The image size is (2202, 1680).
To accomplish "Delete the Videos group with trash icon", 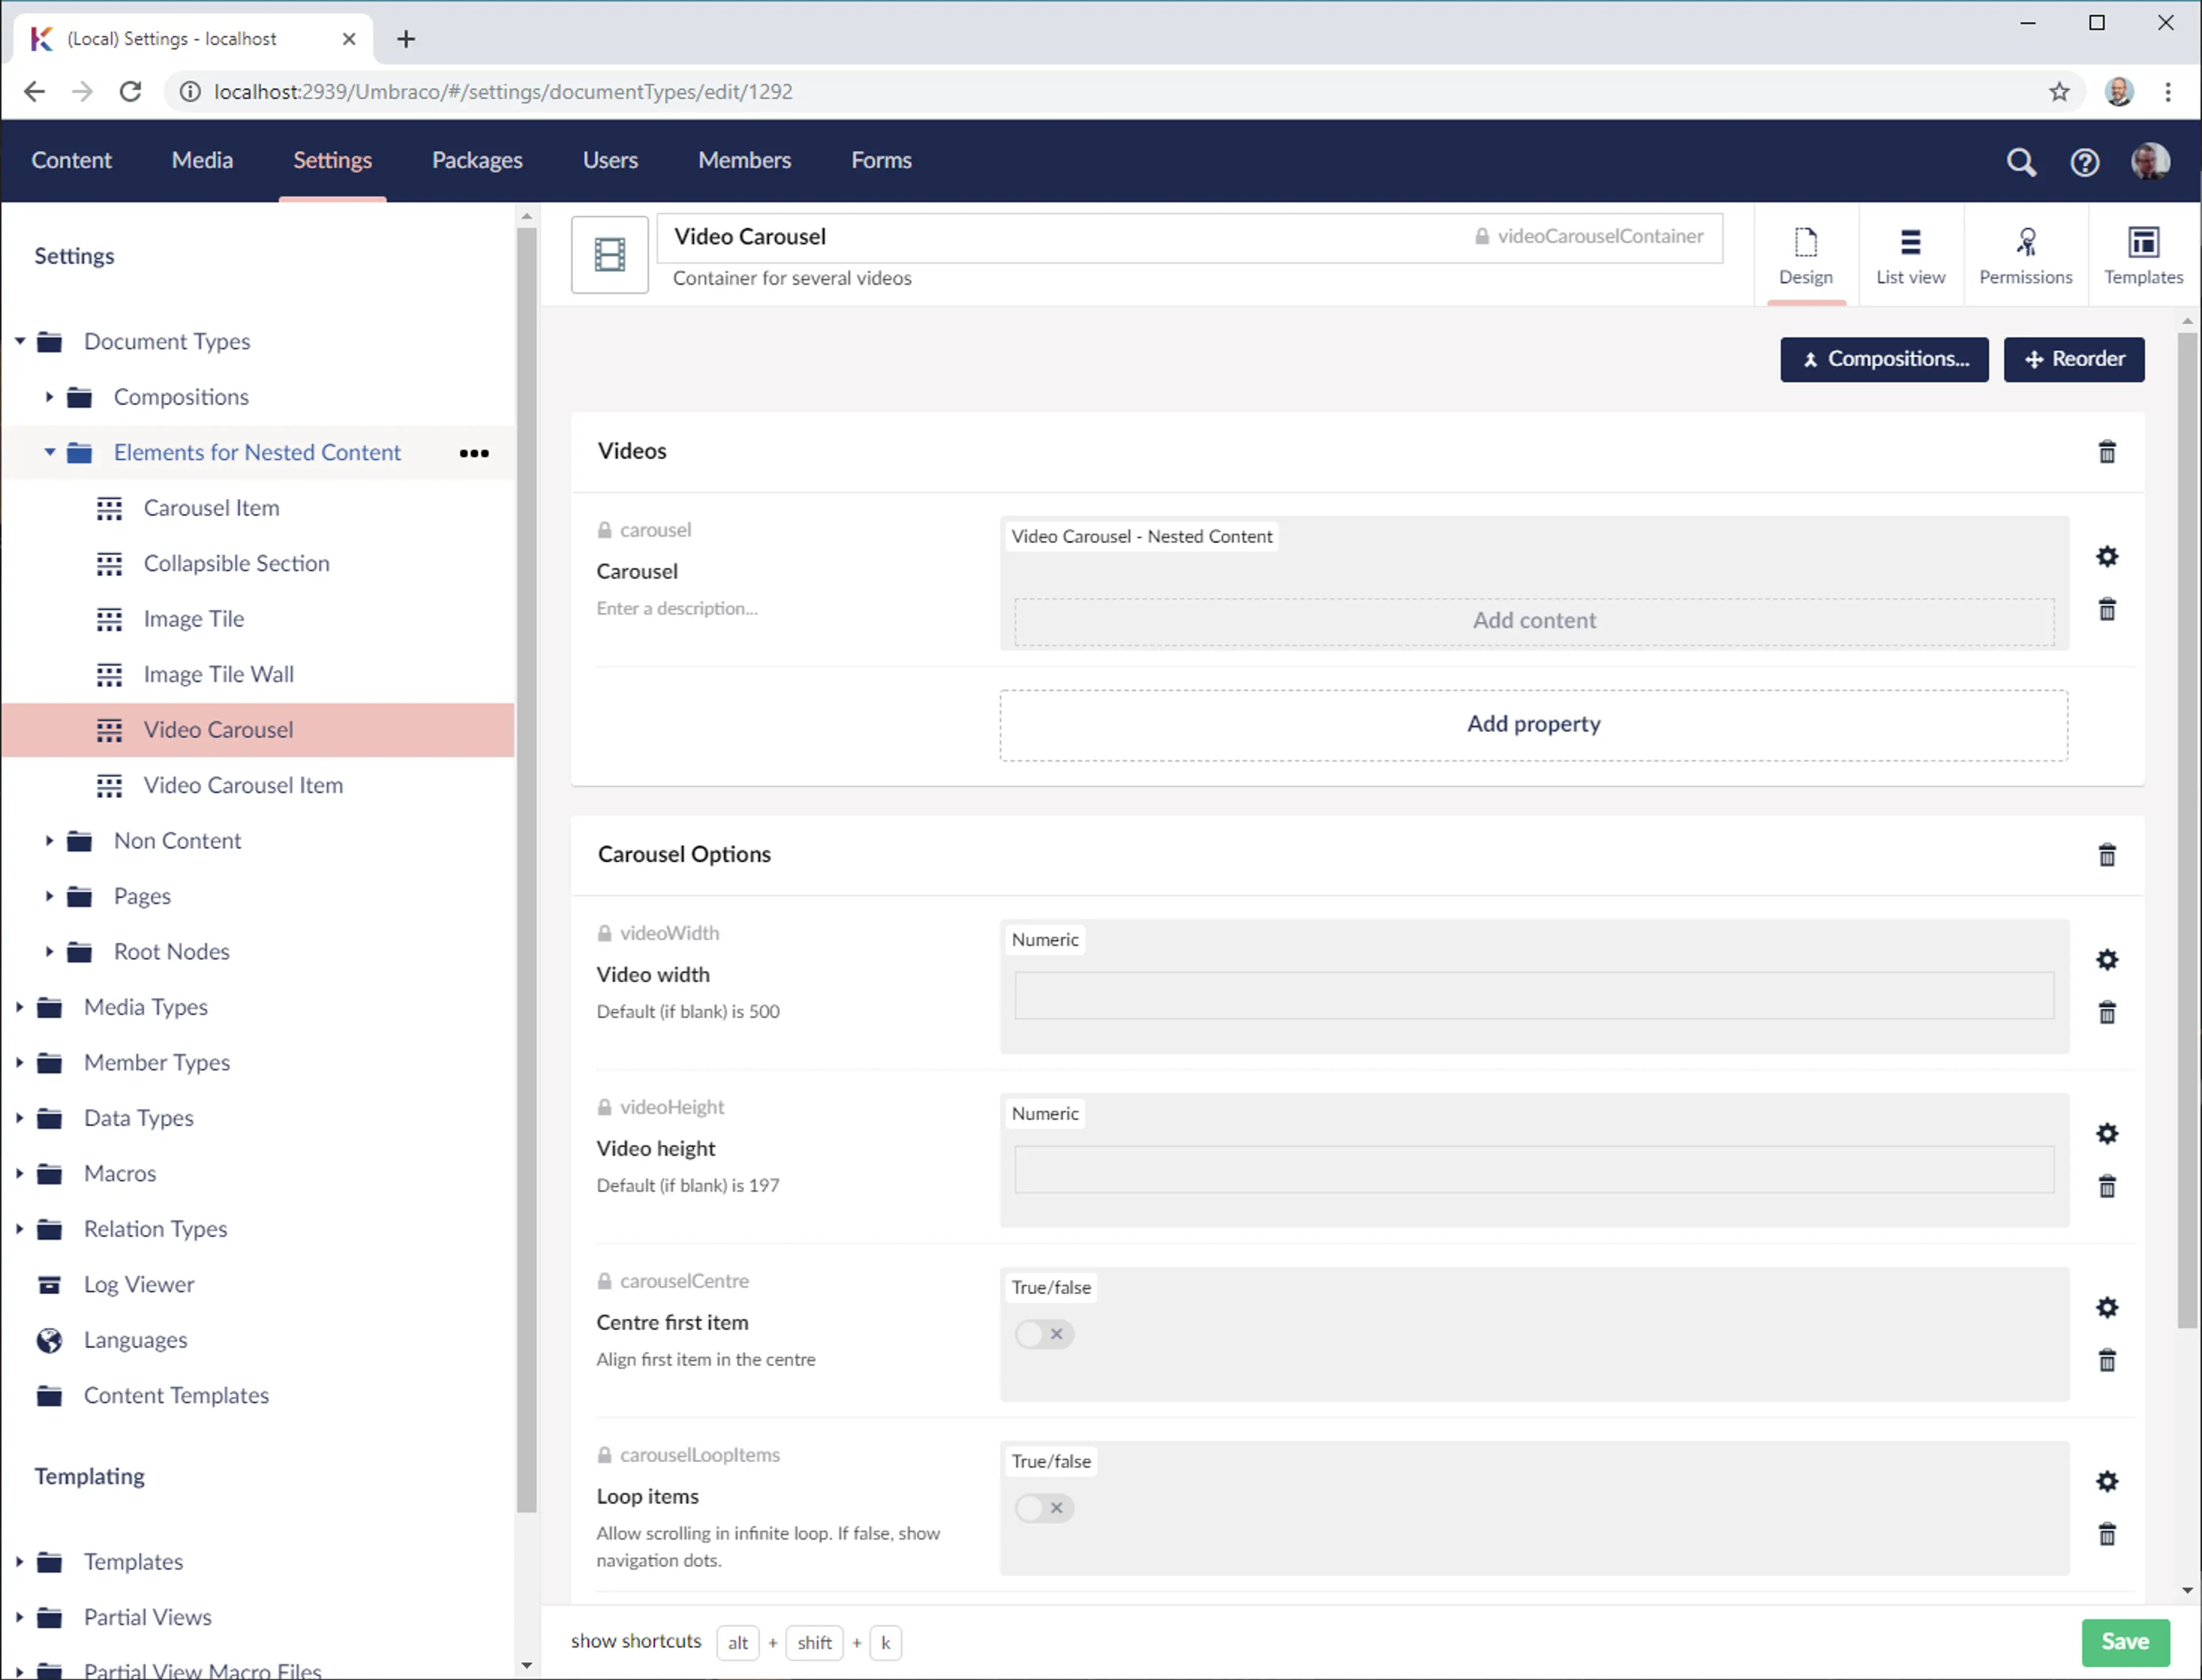I will pos(2106,452).
